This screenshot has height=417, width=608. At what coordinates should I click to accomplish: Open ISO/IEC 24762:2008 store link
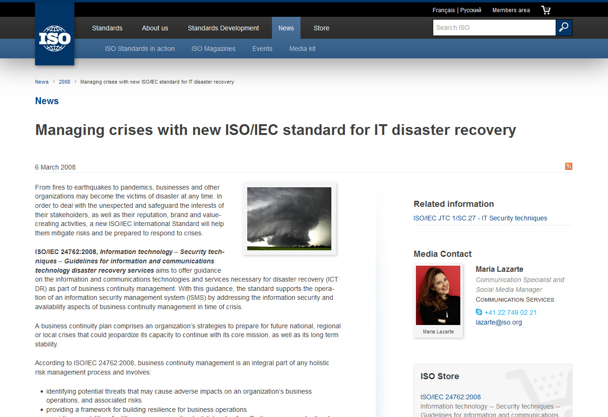(x=451, y=397)
